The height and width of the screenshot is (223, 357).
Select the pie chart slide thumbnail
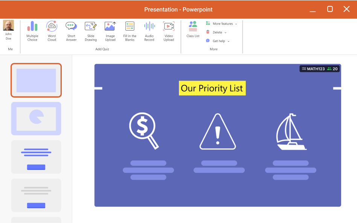point(36,119)
